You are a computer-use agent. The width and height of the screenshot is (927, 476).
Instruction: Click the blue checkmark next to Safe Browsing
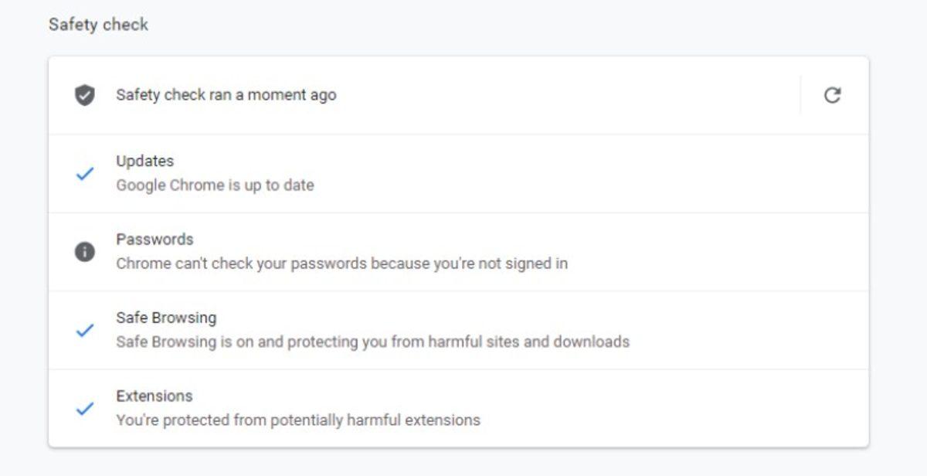pyautogui.click(x=84, y=330)
